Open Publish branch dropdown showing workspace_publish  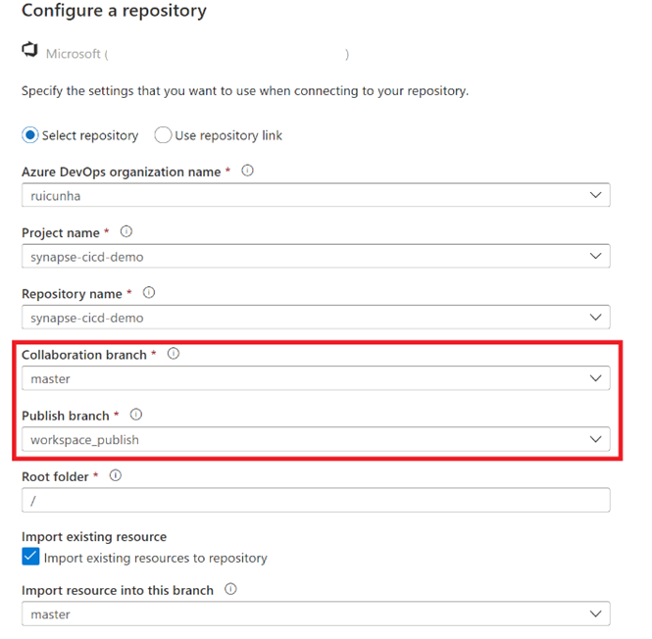coord(316,439)
